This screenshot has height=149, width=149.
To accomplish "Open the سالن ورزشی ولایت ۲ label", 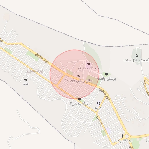I will pos(78,81).
